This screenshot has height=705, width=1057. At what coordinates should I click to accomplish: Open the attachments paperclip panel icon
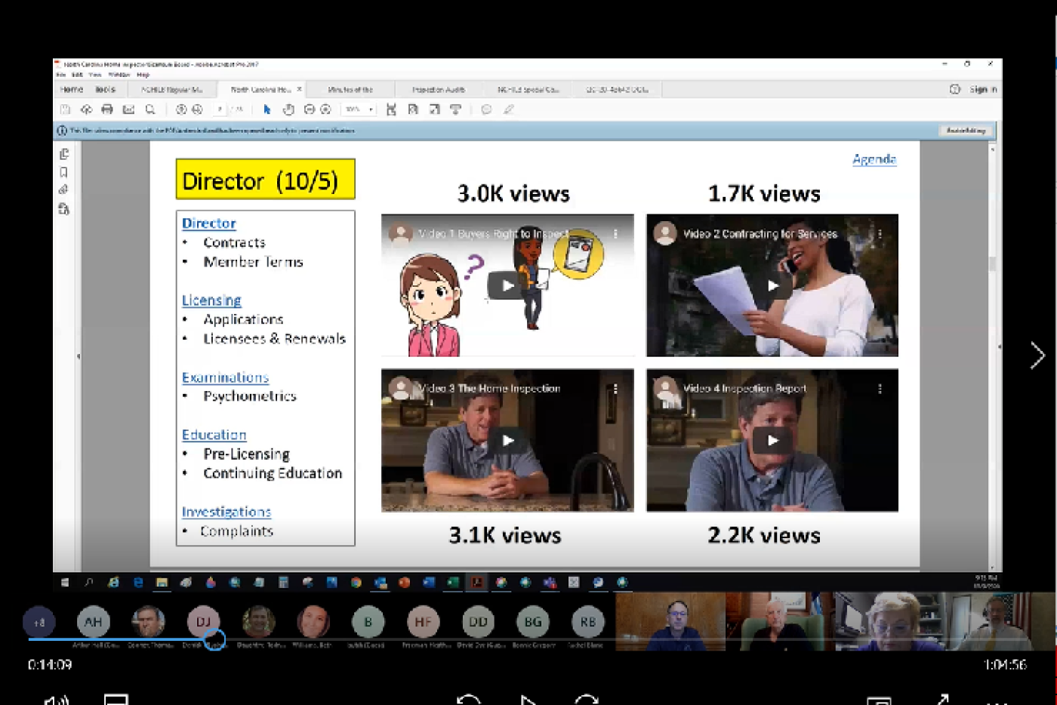pos(64,189)
